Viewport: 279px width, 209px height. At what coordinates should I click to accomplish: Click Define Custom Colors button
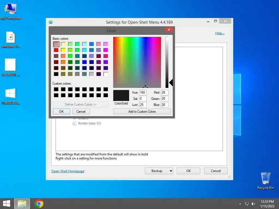coord(81,104)
